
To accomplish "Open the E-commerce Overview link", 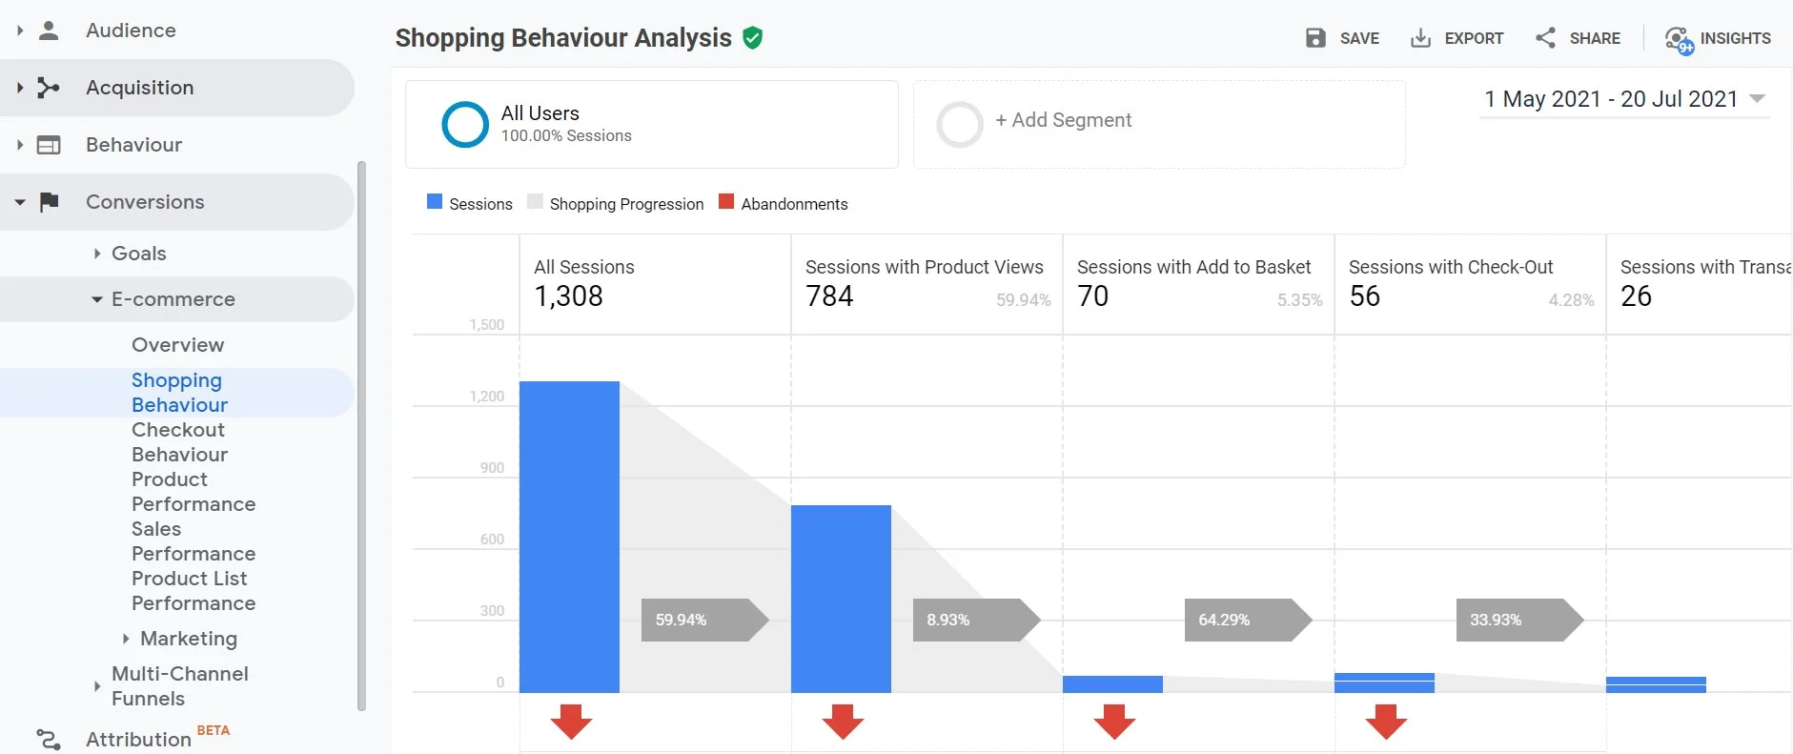I will (x=177, y=344).
